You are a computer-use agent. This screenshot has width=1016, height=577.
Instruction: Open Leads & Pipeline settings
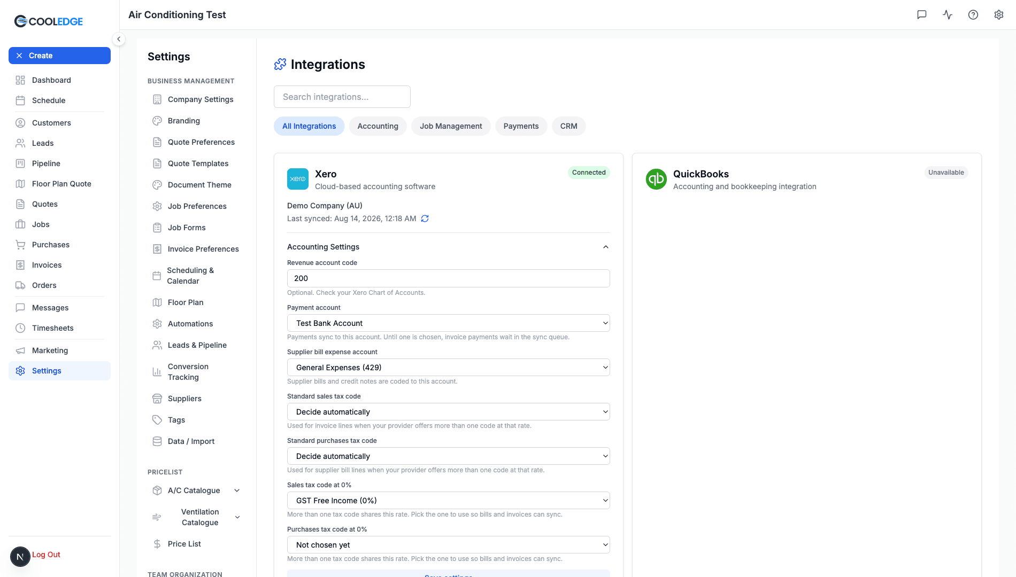[196, 345]
